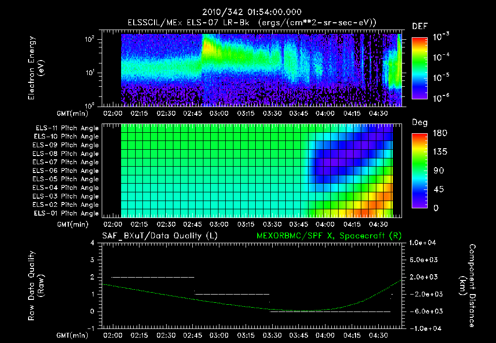The image size is (496, 343).
Task: Click the Deg pitch angle color bar
Action: 419,171
